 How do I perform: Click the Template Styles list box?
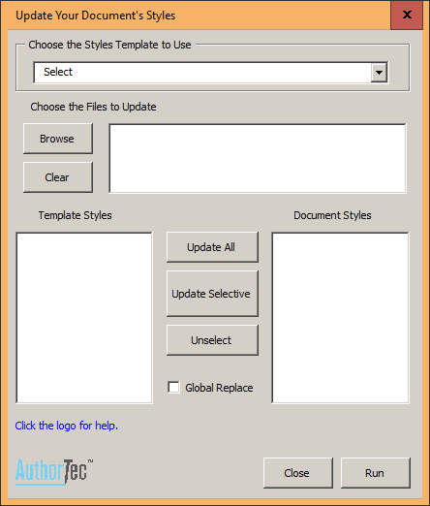(84, 318)
